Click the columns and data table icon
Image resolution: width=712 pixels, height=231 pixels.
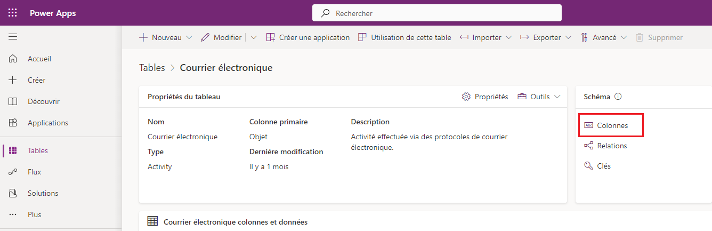[x=152, y=221]
